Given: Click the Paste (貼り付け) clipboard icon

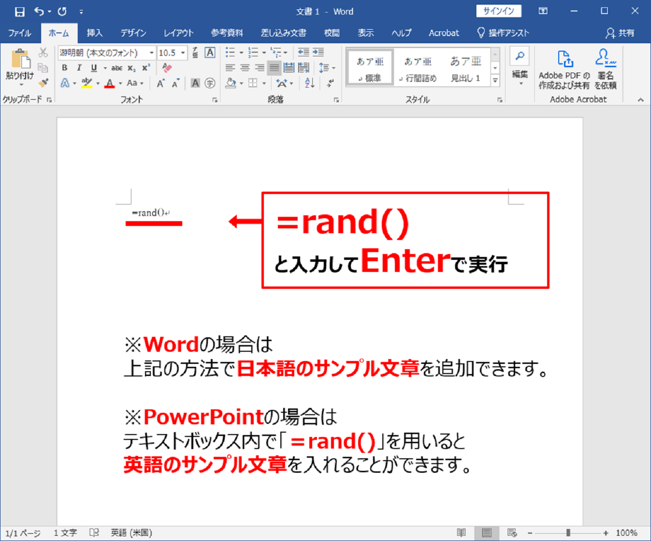Looking at the screenshot, I should [20, 59].
